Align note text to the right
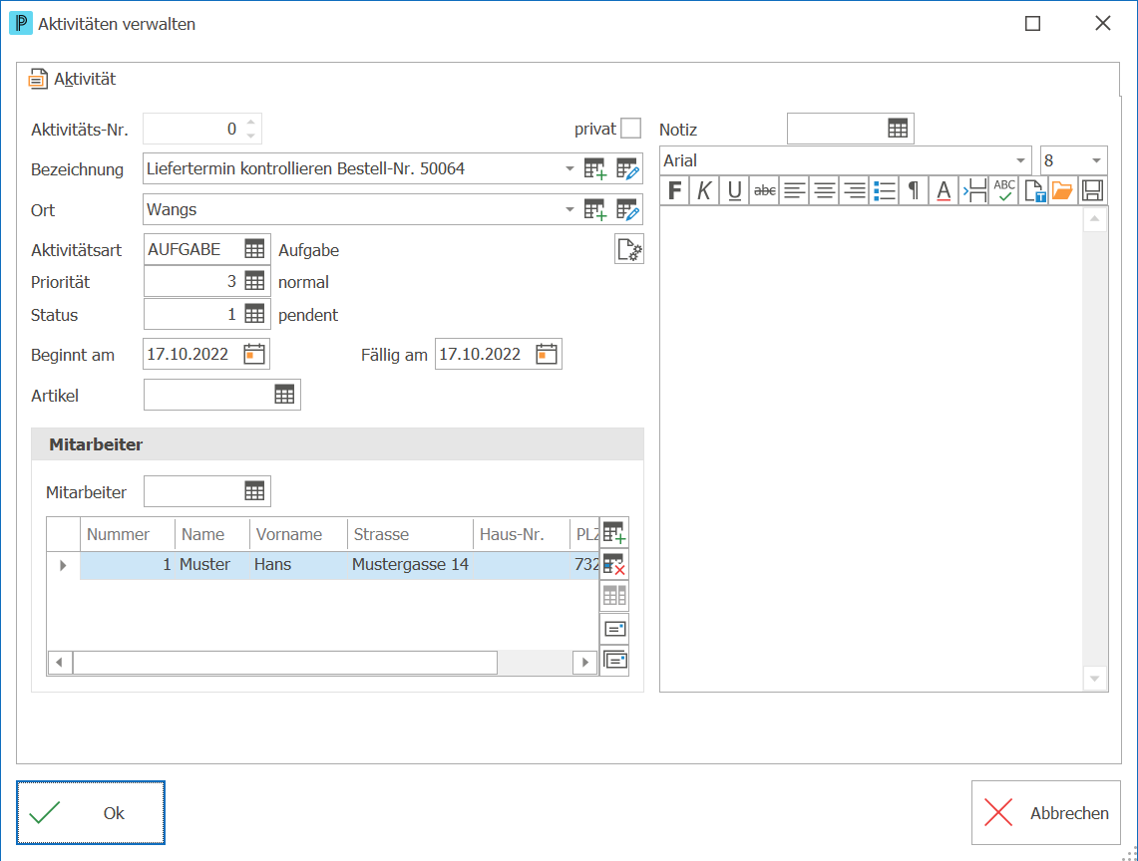Viewport: 1138px width, 861px height. (x=854, y=190)
